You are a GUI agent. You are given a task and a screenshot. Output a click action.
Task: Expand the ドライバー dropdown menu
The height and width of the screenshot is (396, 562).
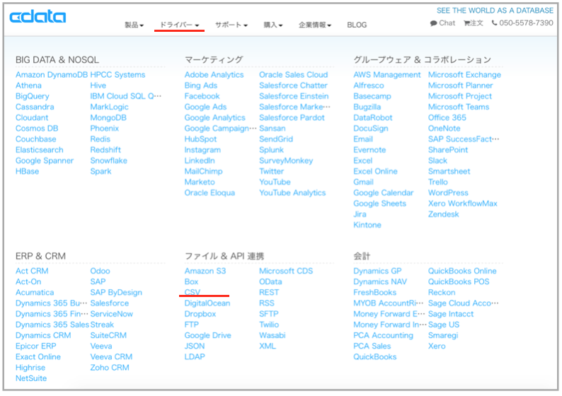coord(179,25)
